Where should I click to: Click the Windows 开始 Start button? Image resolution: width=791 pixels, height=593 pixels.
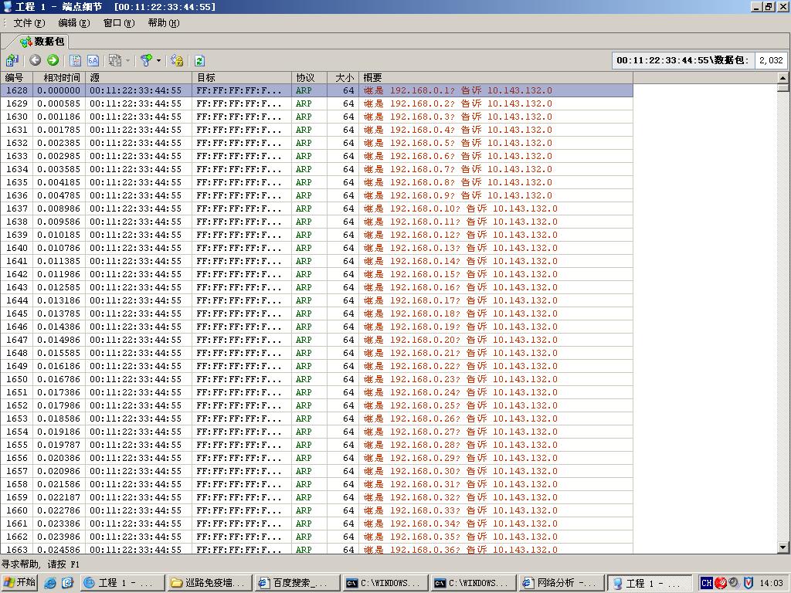coord(20,583)
